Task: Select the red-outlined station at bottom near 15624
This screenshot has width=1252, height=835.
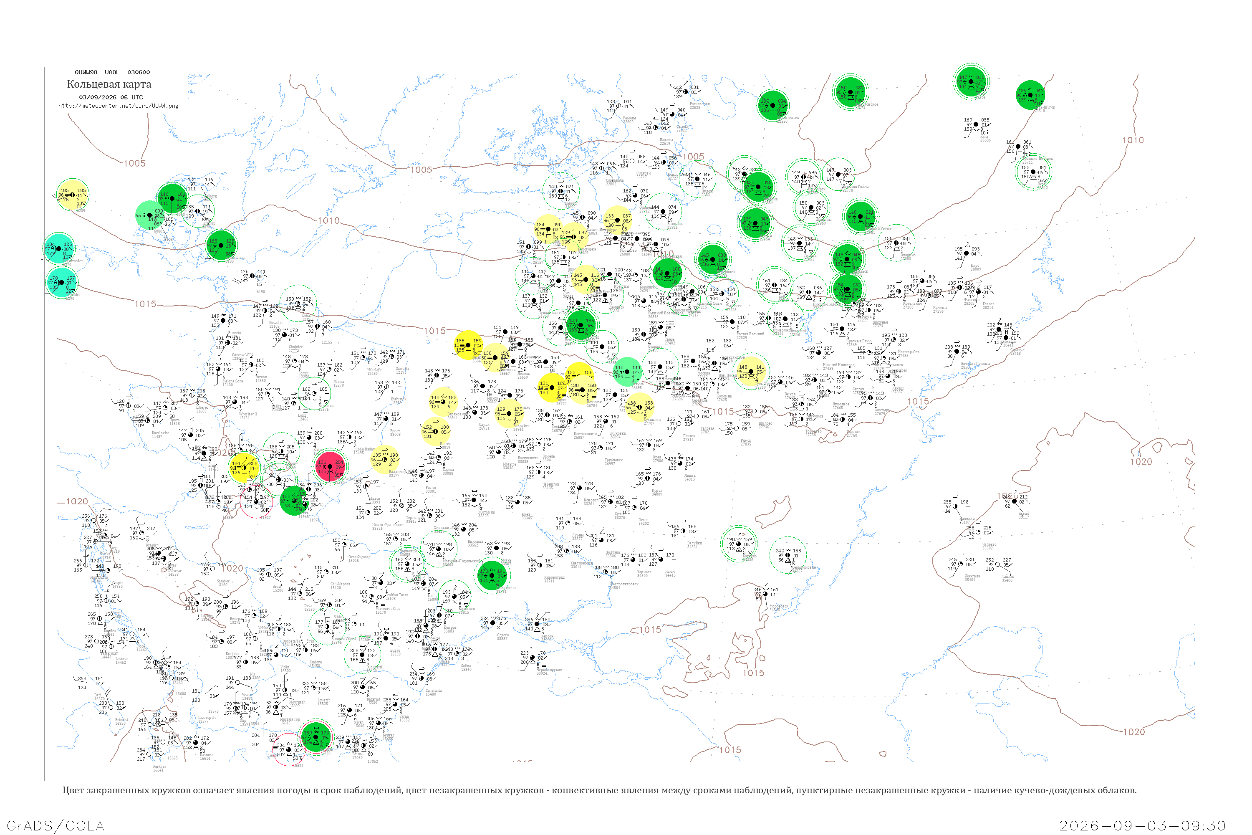Action: [288, 750]
